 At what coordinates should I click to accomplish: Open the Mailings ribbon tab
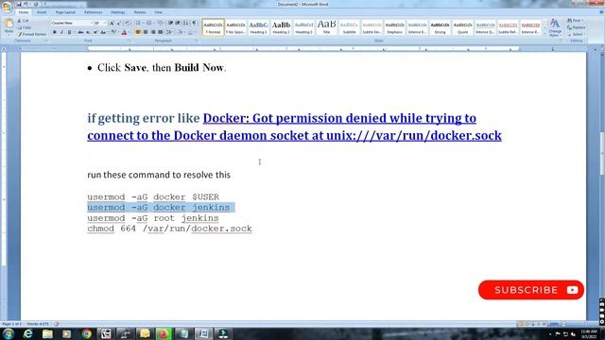[118, 12]
